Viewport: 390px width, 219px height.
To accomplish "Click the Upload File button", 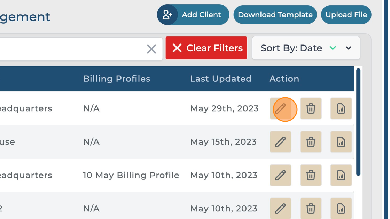I will point(346,15).
